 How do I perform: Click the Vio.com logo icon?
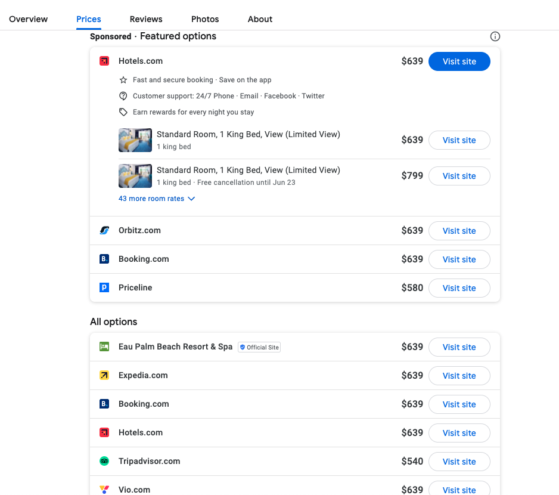[x=104, y=490]
